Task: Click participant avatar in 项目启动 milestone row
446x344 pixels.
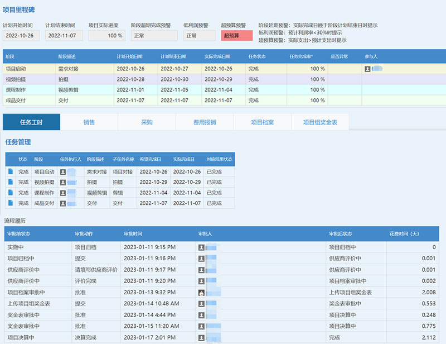Action: pyautogui.click(x=368, y=69)
